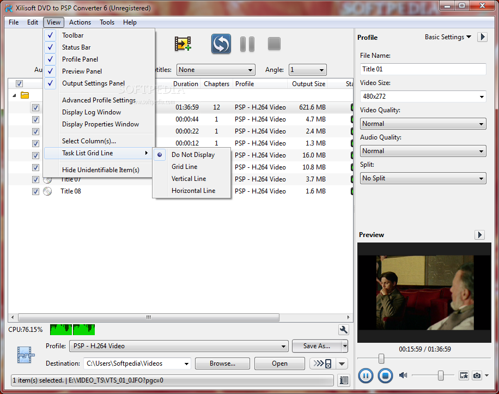Uncheck the checkbox of the 01:36:59 row

click(x=35, y=107)
